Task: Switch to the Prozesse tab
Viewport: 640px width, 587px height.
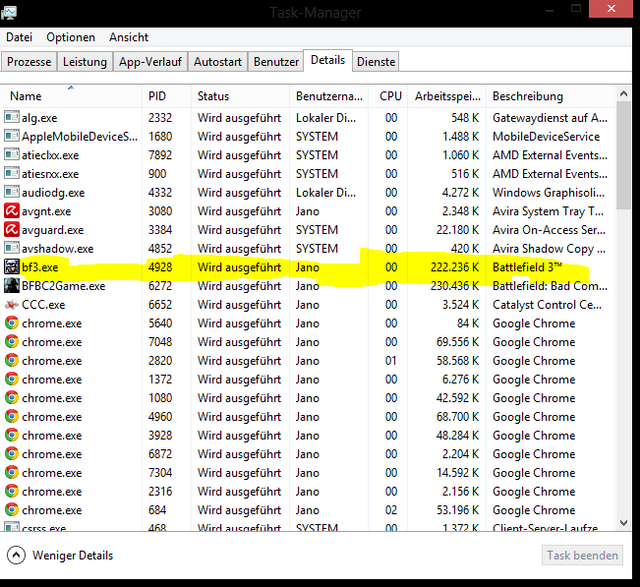Action: click(29, 62)
